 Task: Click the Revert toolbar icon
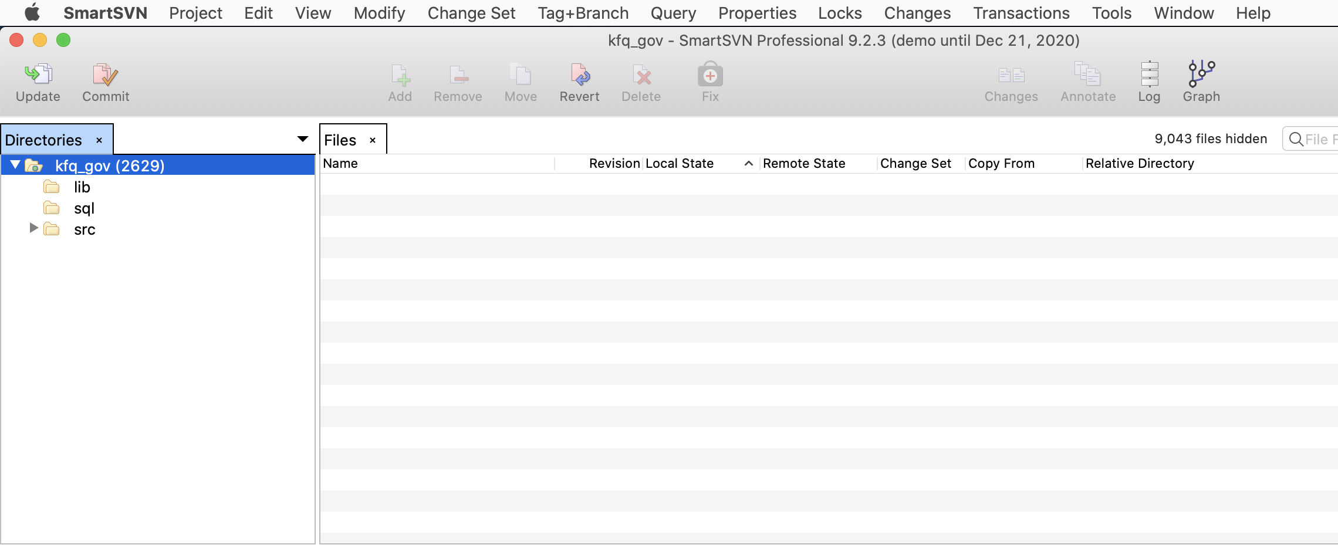580,75
